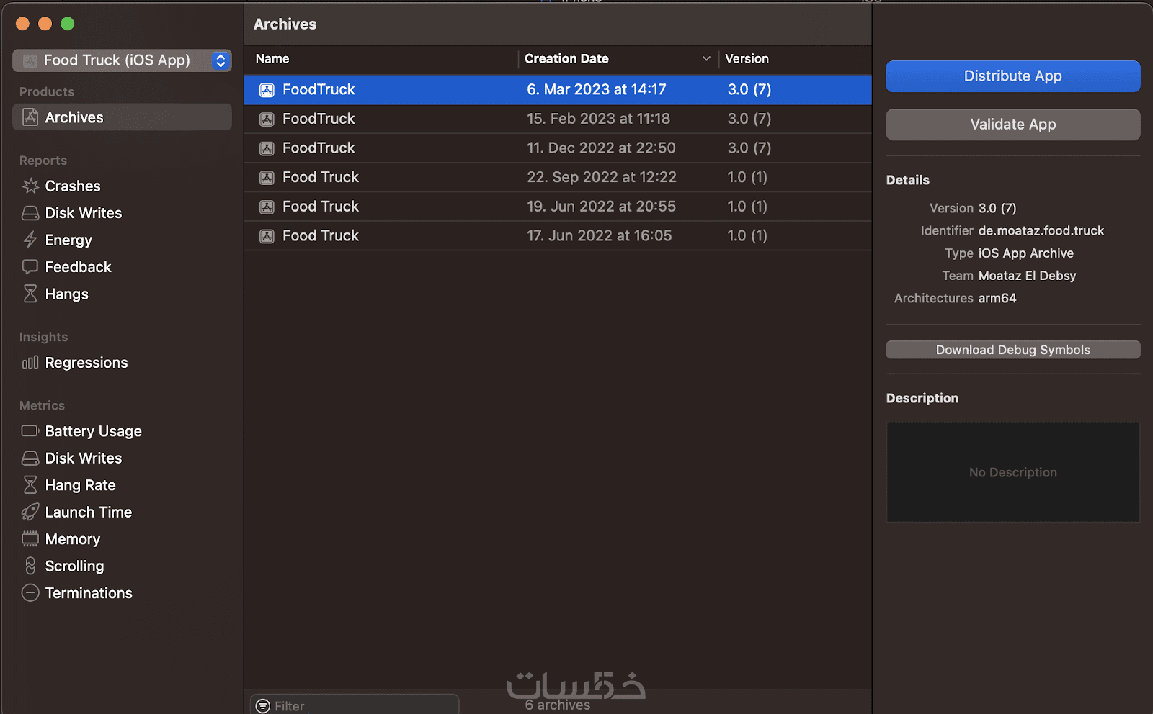Click the Energy lightning bolt icon
The height and width of the screenshot is (714, 1153).
30,240
